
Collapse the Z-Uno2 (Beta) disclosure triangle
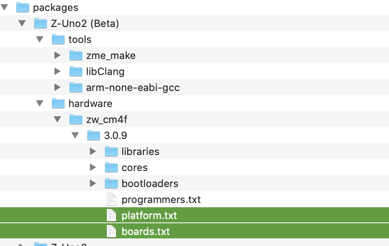pos(22,24)
